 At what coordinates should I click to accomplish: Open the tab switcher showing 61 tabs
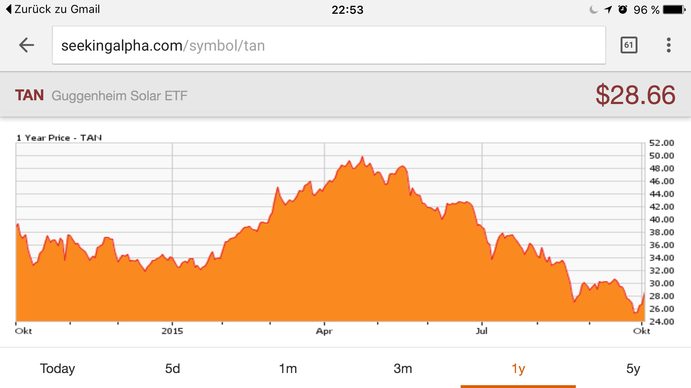[629, 45]
